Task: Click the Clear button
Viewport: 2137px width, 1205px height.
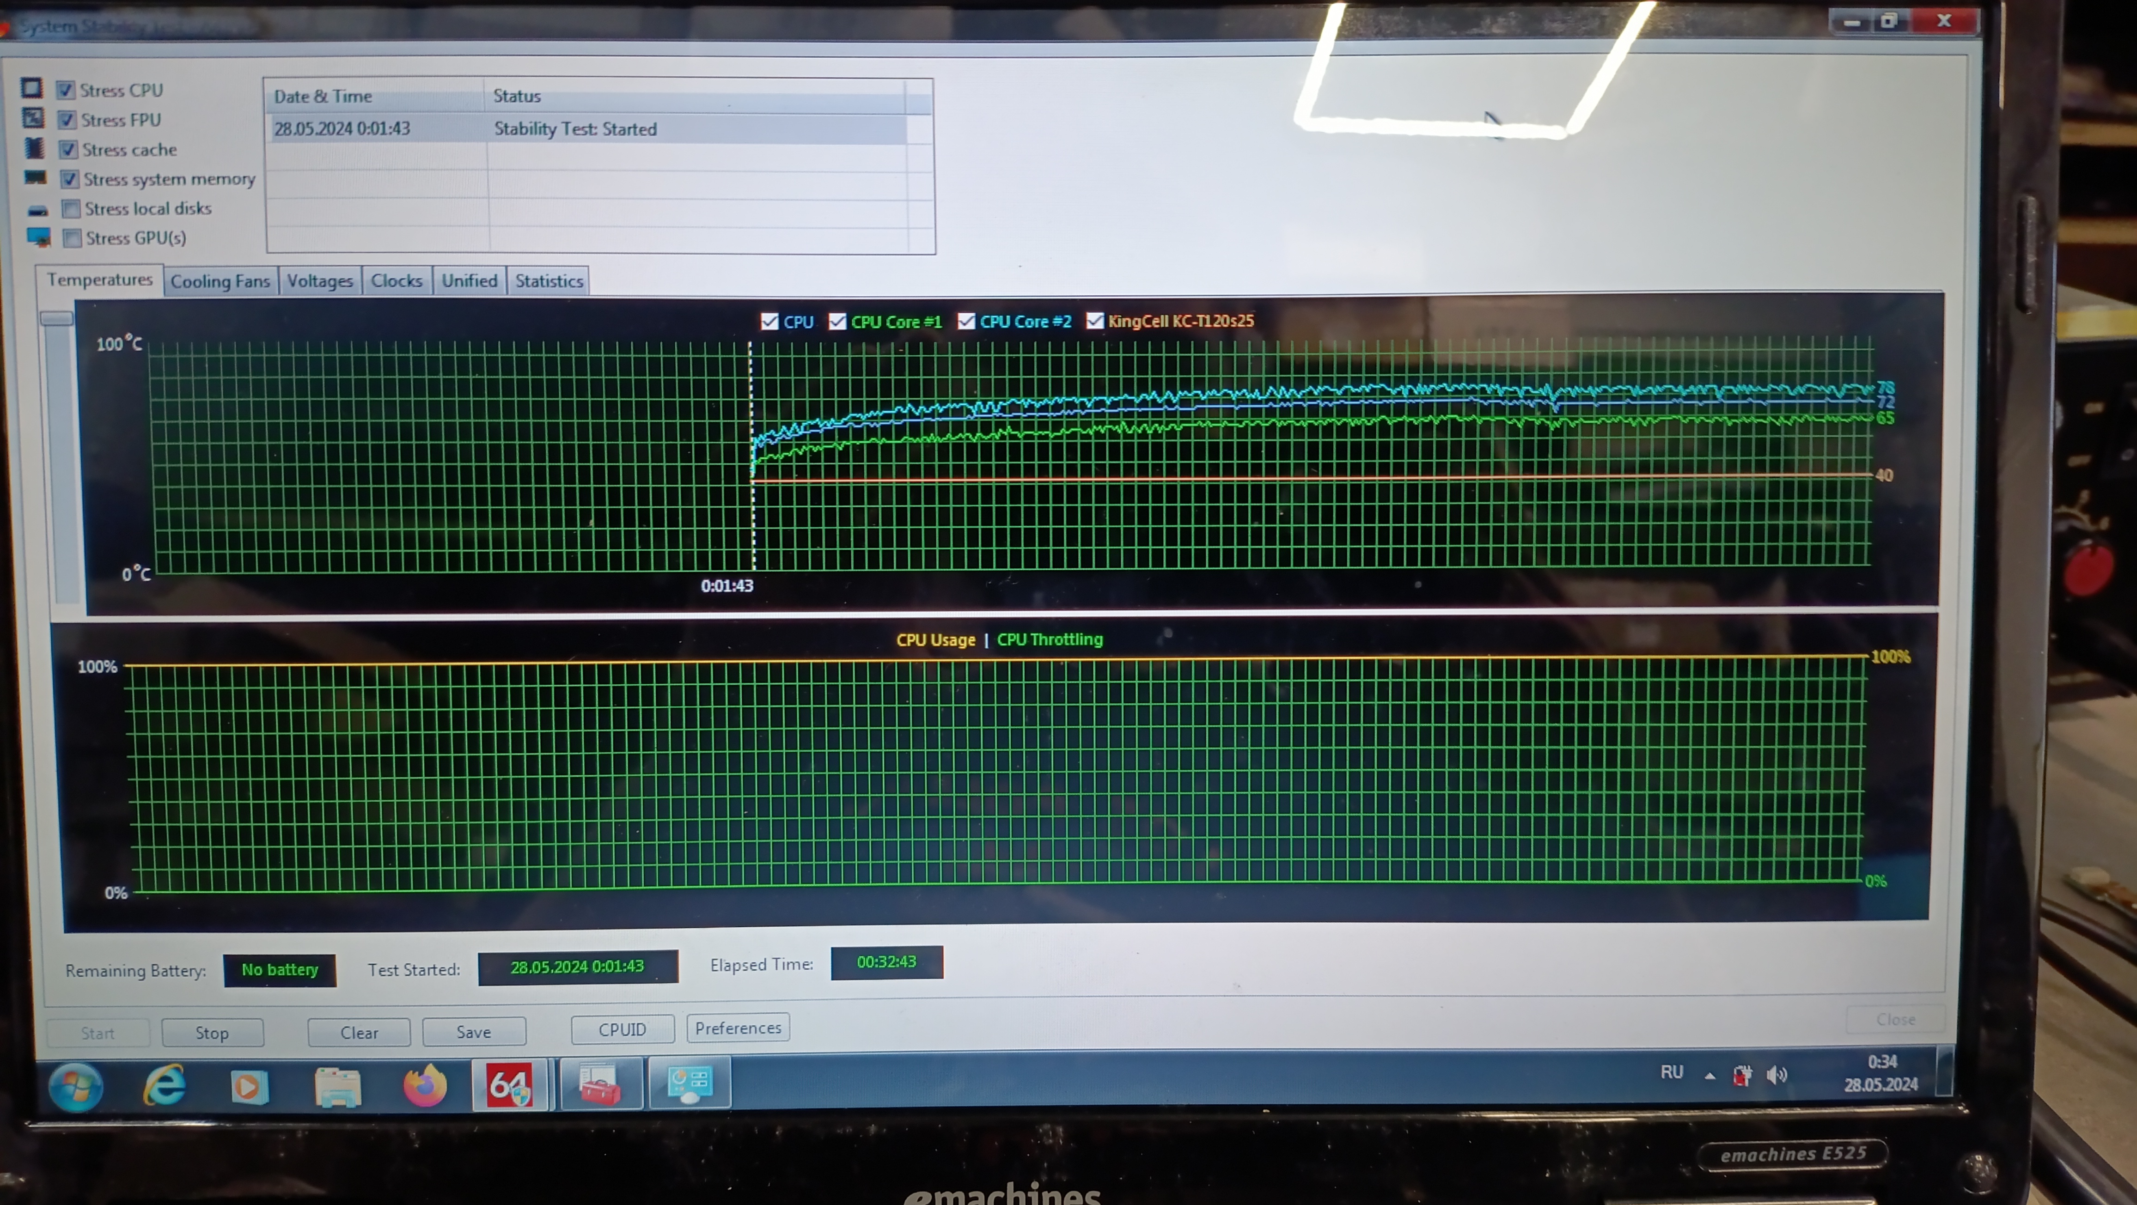Action: (359, 1033)
